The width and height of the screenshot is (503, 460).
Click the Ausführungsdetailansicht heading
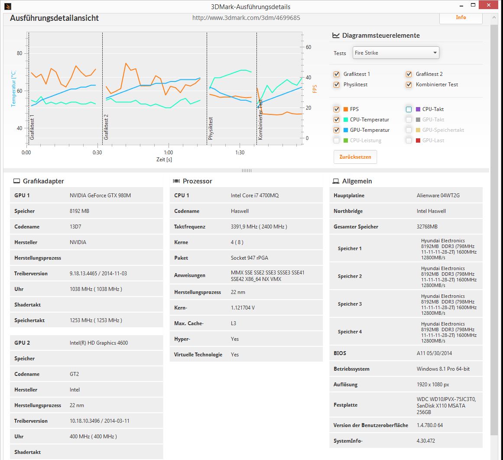click(54, 18)
